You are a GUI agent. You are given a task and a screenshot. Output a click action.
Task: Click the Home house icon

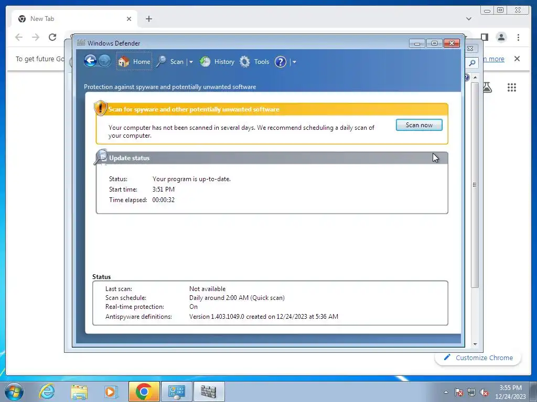click(124, 62)
